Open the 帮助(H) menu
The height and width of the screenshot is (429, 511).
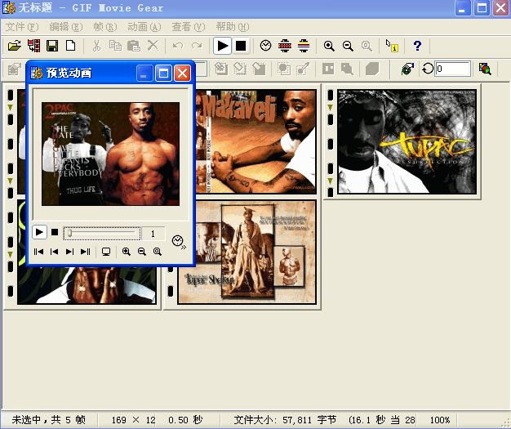tap(233, 27)
